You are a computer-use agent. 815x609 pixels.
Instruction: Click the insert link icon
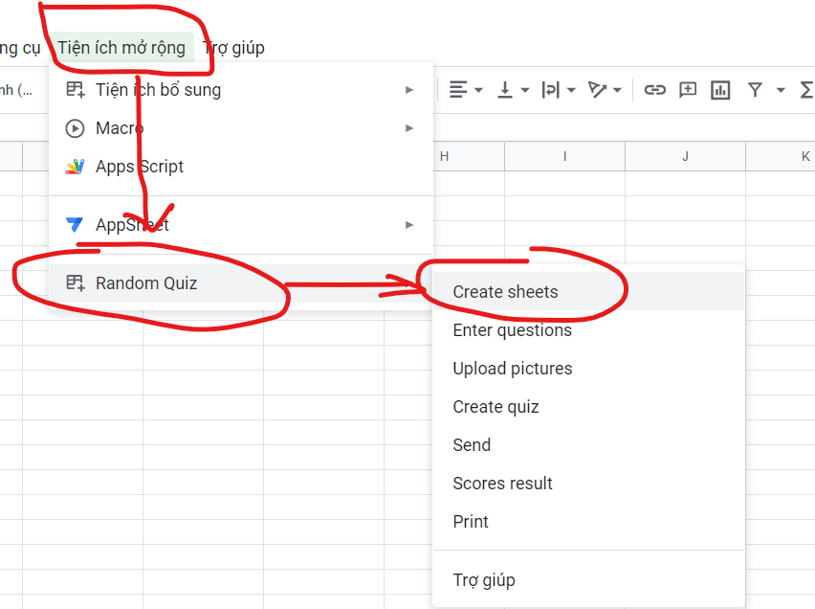point(654,90)
